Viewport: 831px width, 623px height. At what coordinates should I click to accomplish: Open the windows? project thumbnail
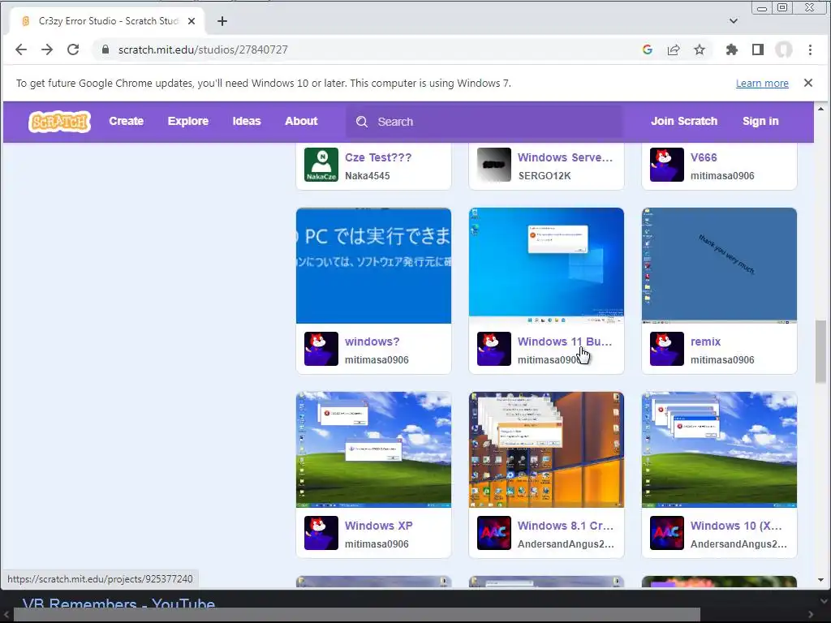(x=373, y=265)
